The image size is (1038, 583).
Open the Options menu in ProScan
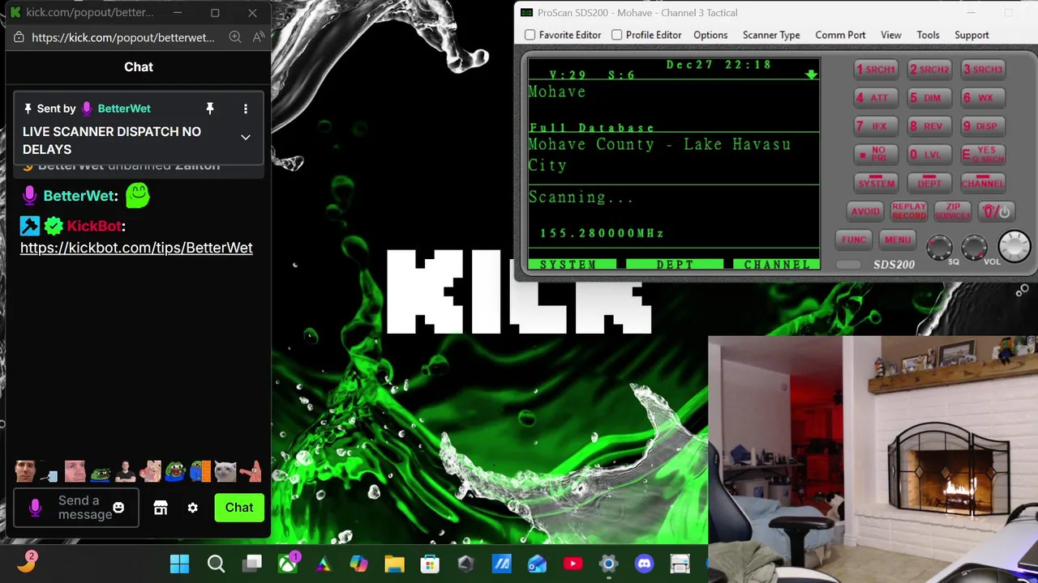coord(710,35)
